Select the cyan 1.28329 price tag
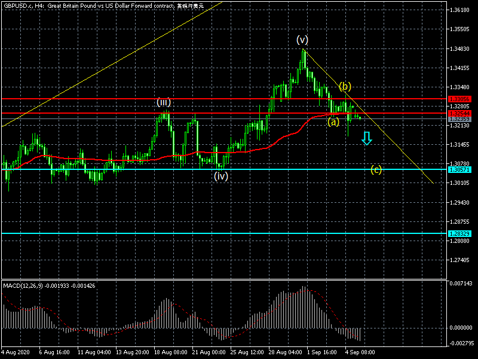This screenshot has width=478, height=359. pyautogui.click(x=459, y=234)
